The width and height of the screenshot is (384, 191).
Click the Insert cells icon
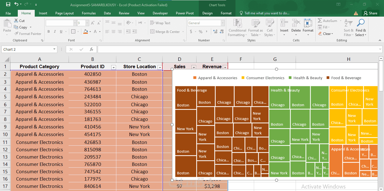284,23
